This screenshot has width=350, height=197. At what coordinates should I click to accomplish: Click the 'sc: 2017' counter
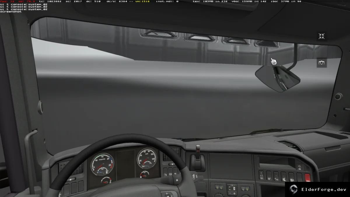[74, 1]
